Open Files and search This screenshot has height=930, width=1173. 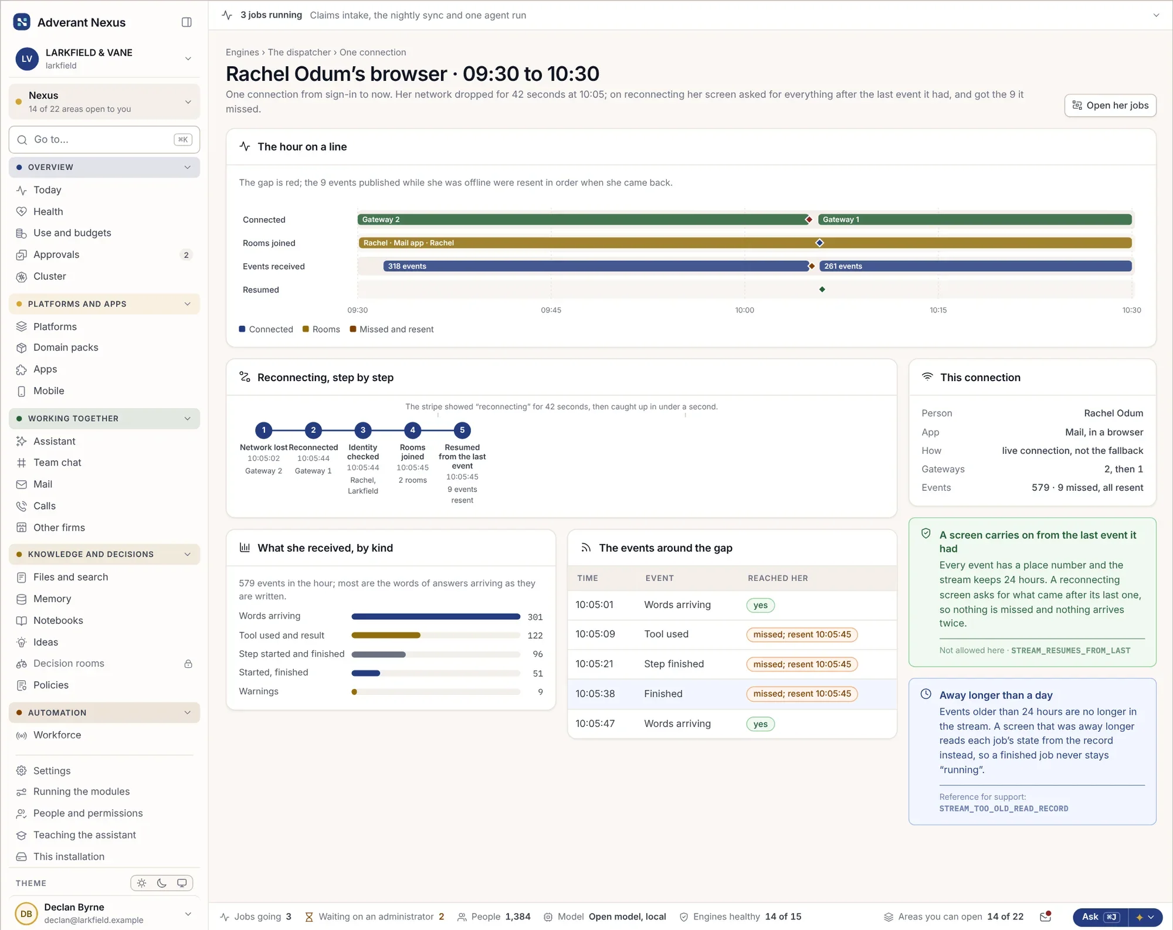click(x=104, y=577)
